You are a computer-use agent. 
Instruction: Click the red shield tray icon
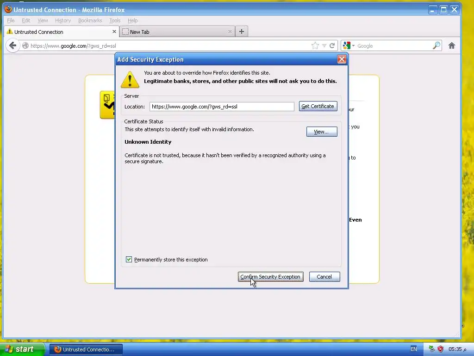440,349
